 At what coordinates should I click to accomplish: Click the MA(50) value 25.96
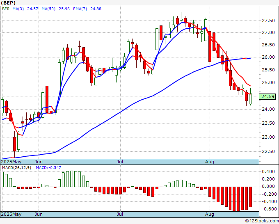click(64, 9)
